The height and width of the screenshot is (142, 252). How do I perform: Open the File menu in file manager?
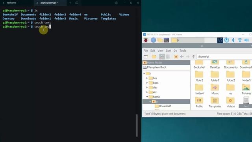146,50
